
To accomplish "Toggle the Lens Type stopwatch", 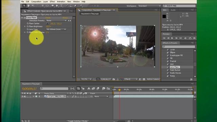I will click(x=27, y=29).
